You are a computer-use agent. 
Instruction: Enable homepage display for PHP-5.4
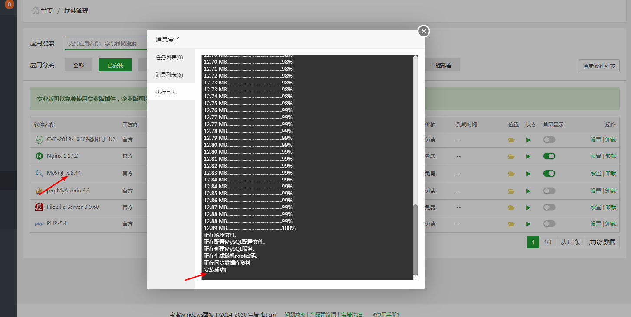[549, 223]
